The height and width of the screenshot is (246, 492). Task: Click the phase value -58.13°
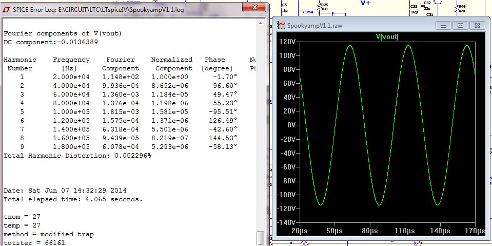(x=223, y=147)
